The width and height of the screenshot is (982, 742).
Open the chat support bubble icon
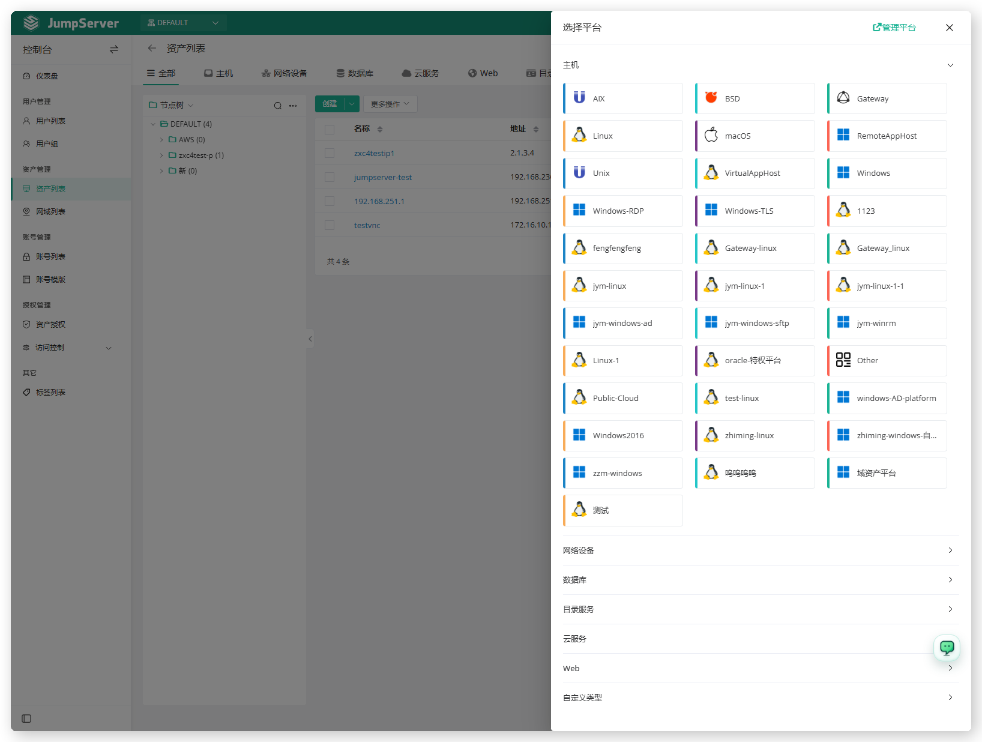(x=947, y=648)
